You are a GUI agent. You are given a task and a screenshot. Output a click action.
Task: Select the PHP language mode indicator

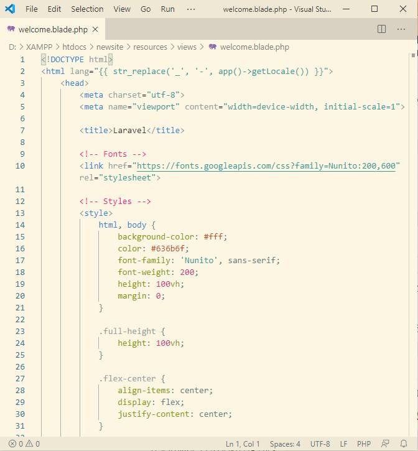[x=364, y=444]
